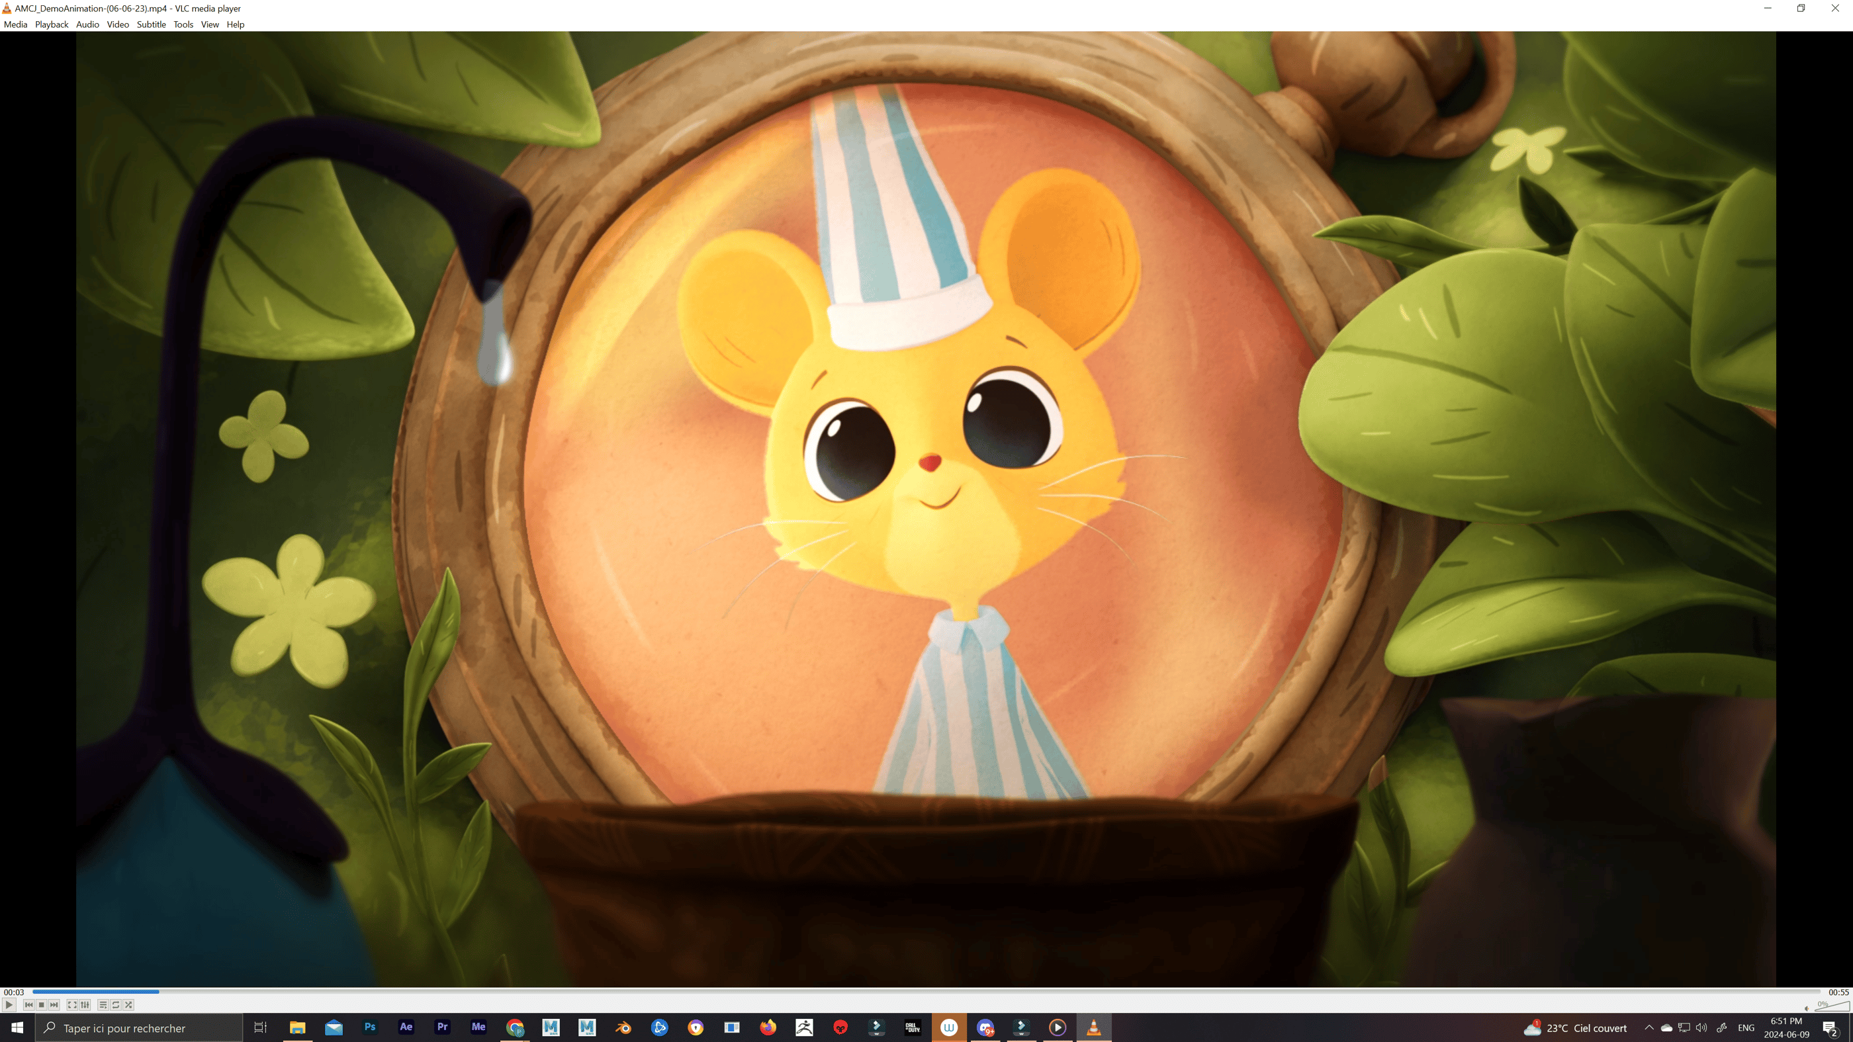Unmute using VLC speaker icon
Viewport: 1853px width, 1042px height.
tap(1806, 1008)
